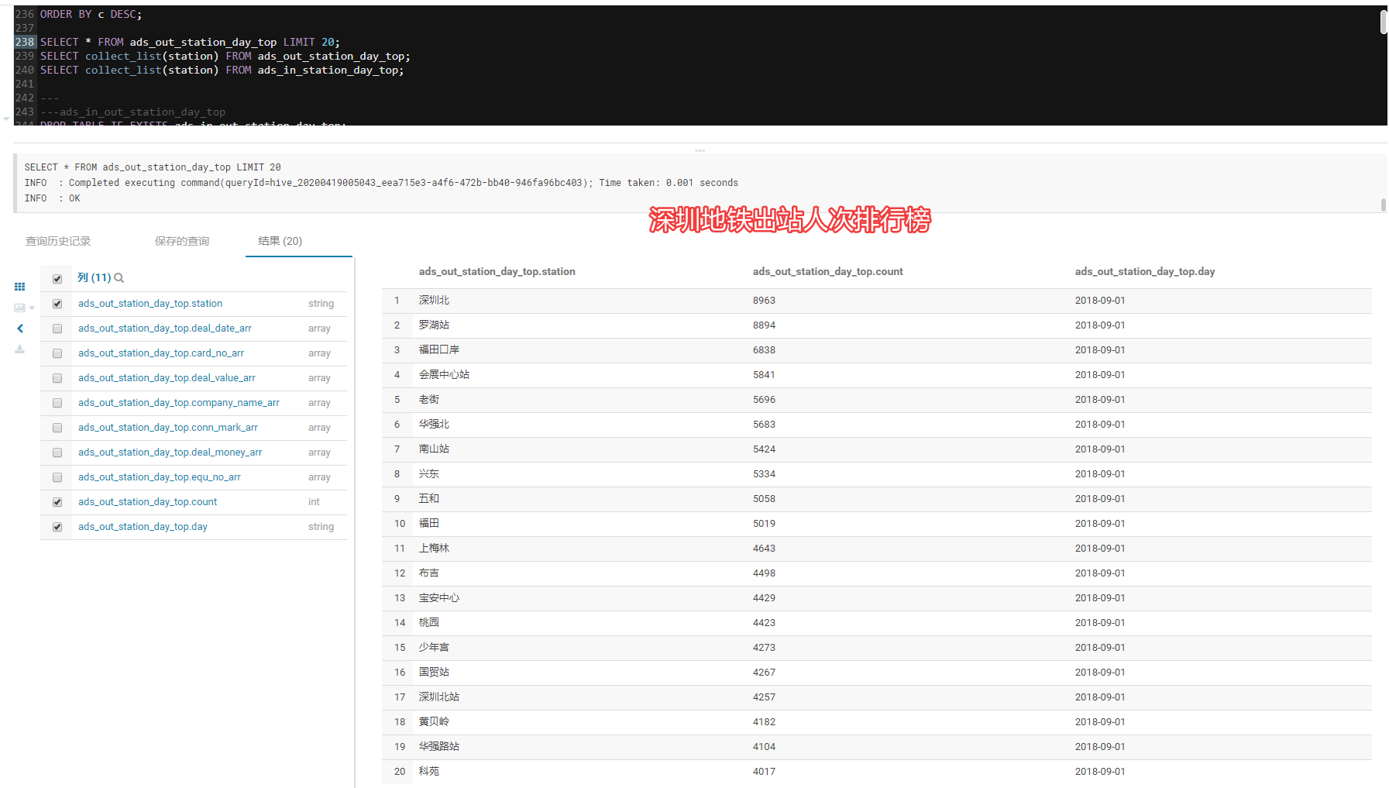Image resolution: width=1389 pixels, height=788 pixels.
Task: Tick the conn_mark_arr column checkbox
Action: (57, 428)
